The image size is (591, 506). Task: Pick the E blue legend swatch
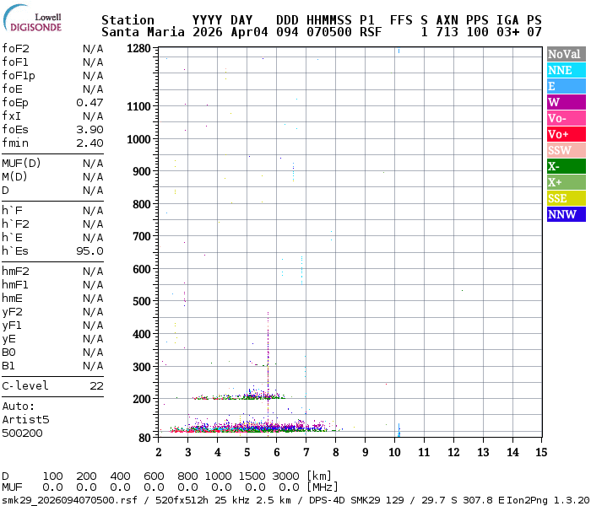(565, 86)
